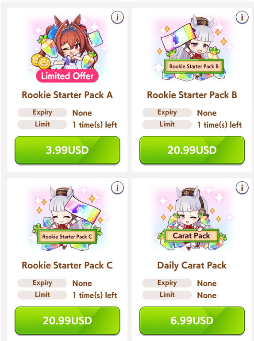Click the Expiry label of Pack A
The height and width of the screenshot is (341, 254).
[42, 112]
